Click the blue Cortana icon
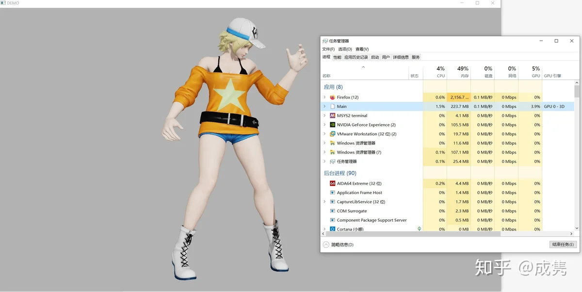The height and width of the screenshot is (292, 582). 332,229
